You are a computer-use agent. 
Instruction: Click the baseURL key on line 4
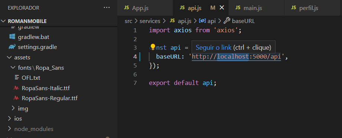point(169,57)
